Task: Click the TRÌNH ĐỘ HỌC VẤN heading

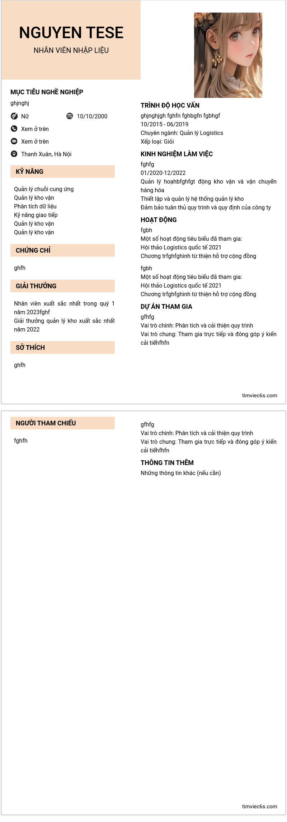Action: [170, 105]
